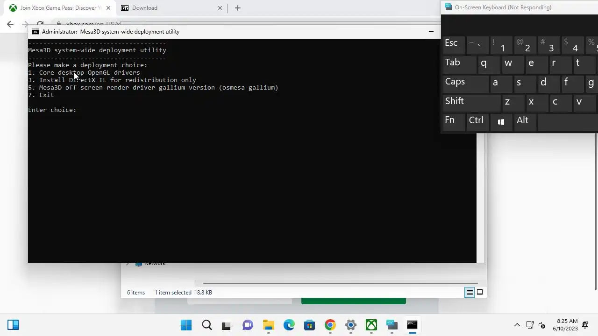The width and height of the screenshot is (598, 336).
Task: Tap the 4 key on the On-Screen Keyboard
Action: pyautogui.click(x=572, y=45)
